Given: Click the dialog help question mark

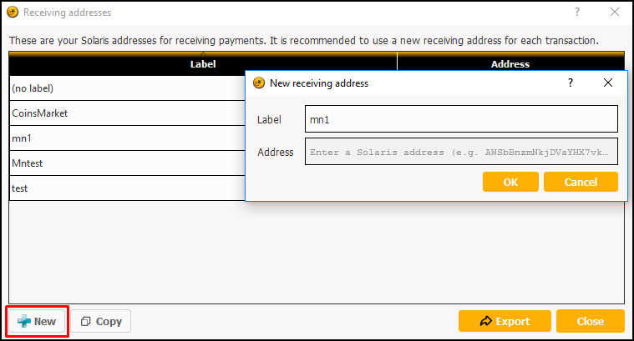Looking at the screenshot, I should tap(571, 83).
